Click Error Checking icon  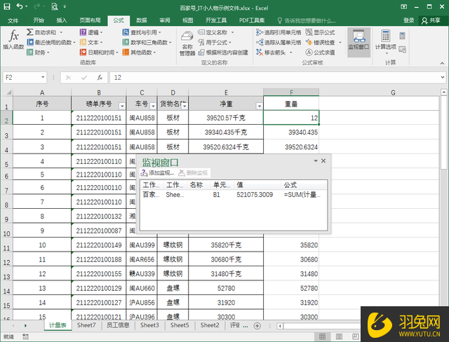coord(309,42)
